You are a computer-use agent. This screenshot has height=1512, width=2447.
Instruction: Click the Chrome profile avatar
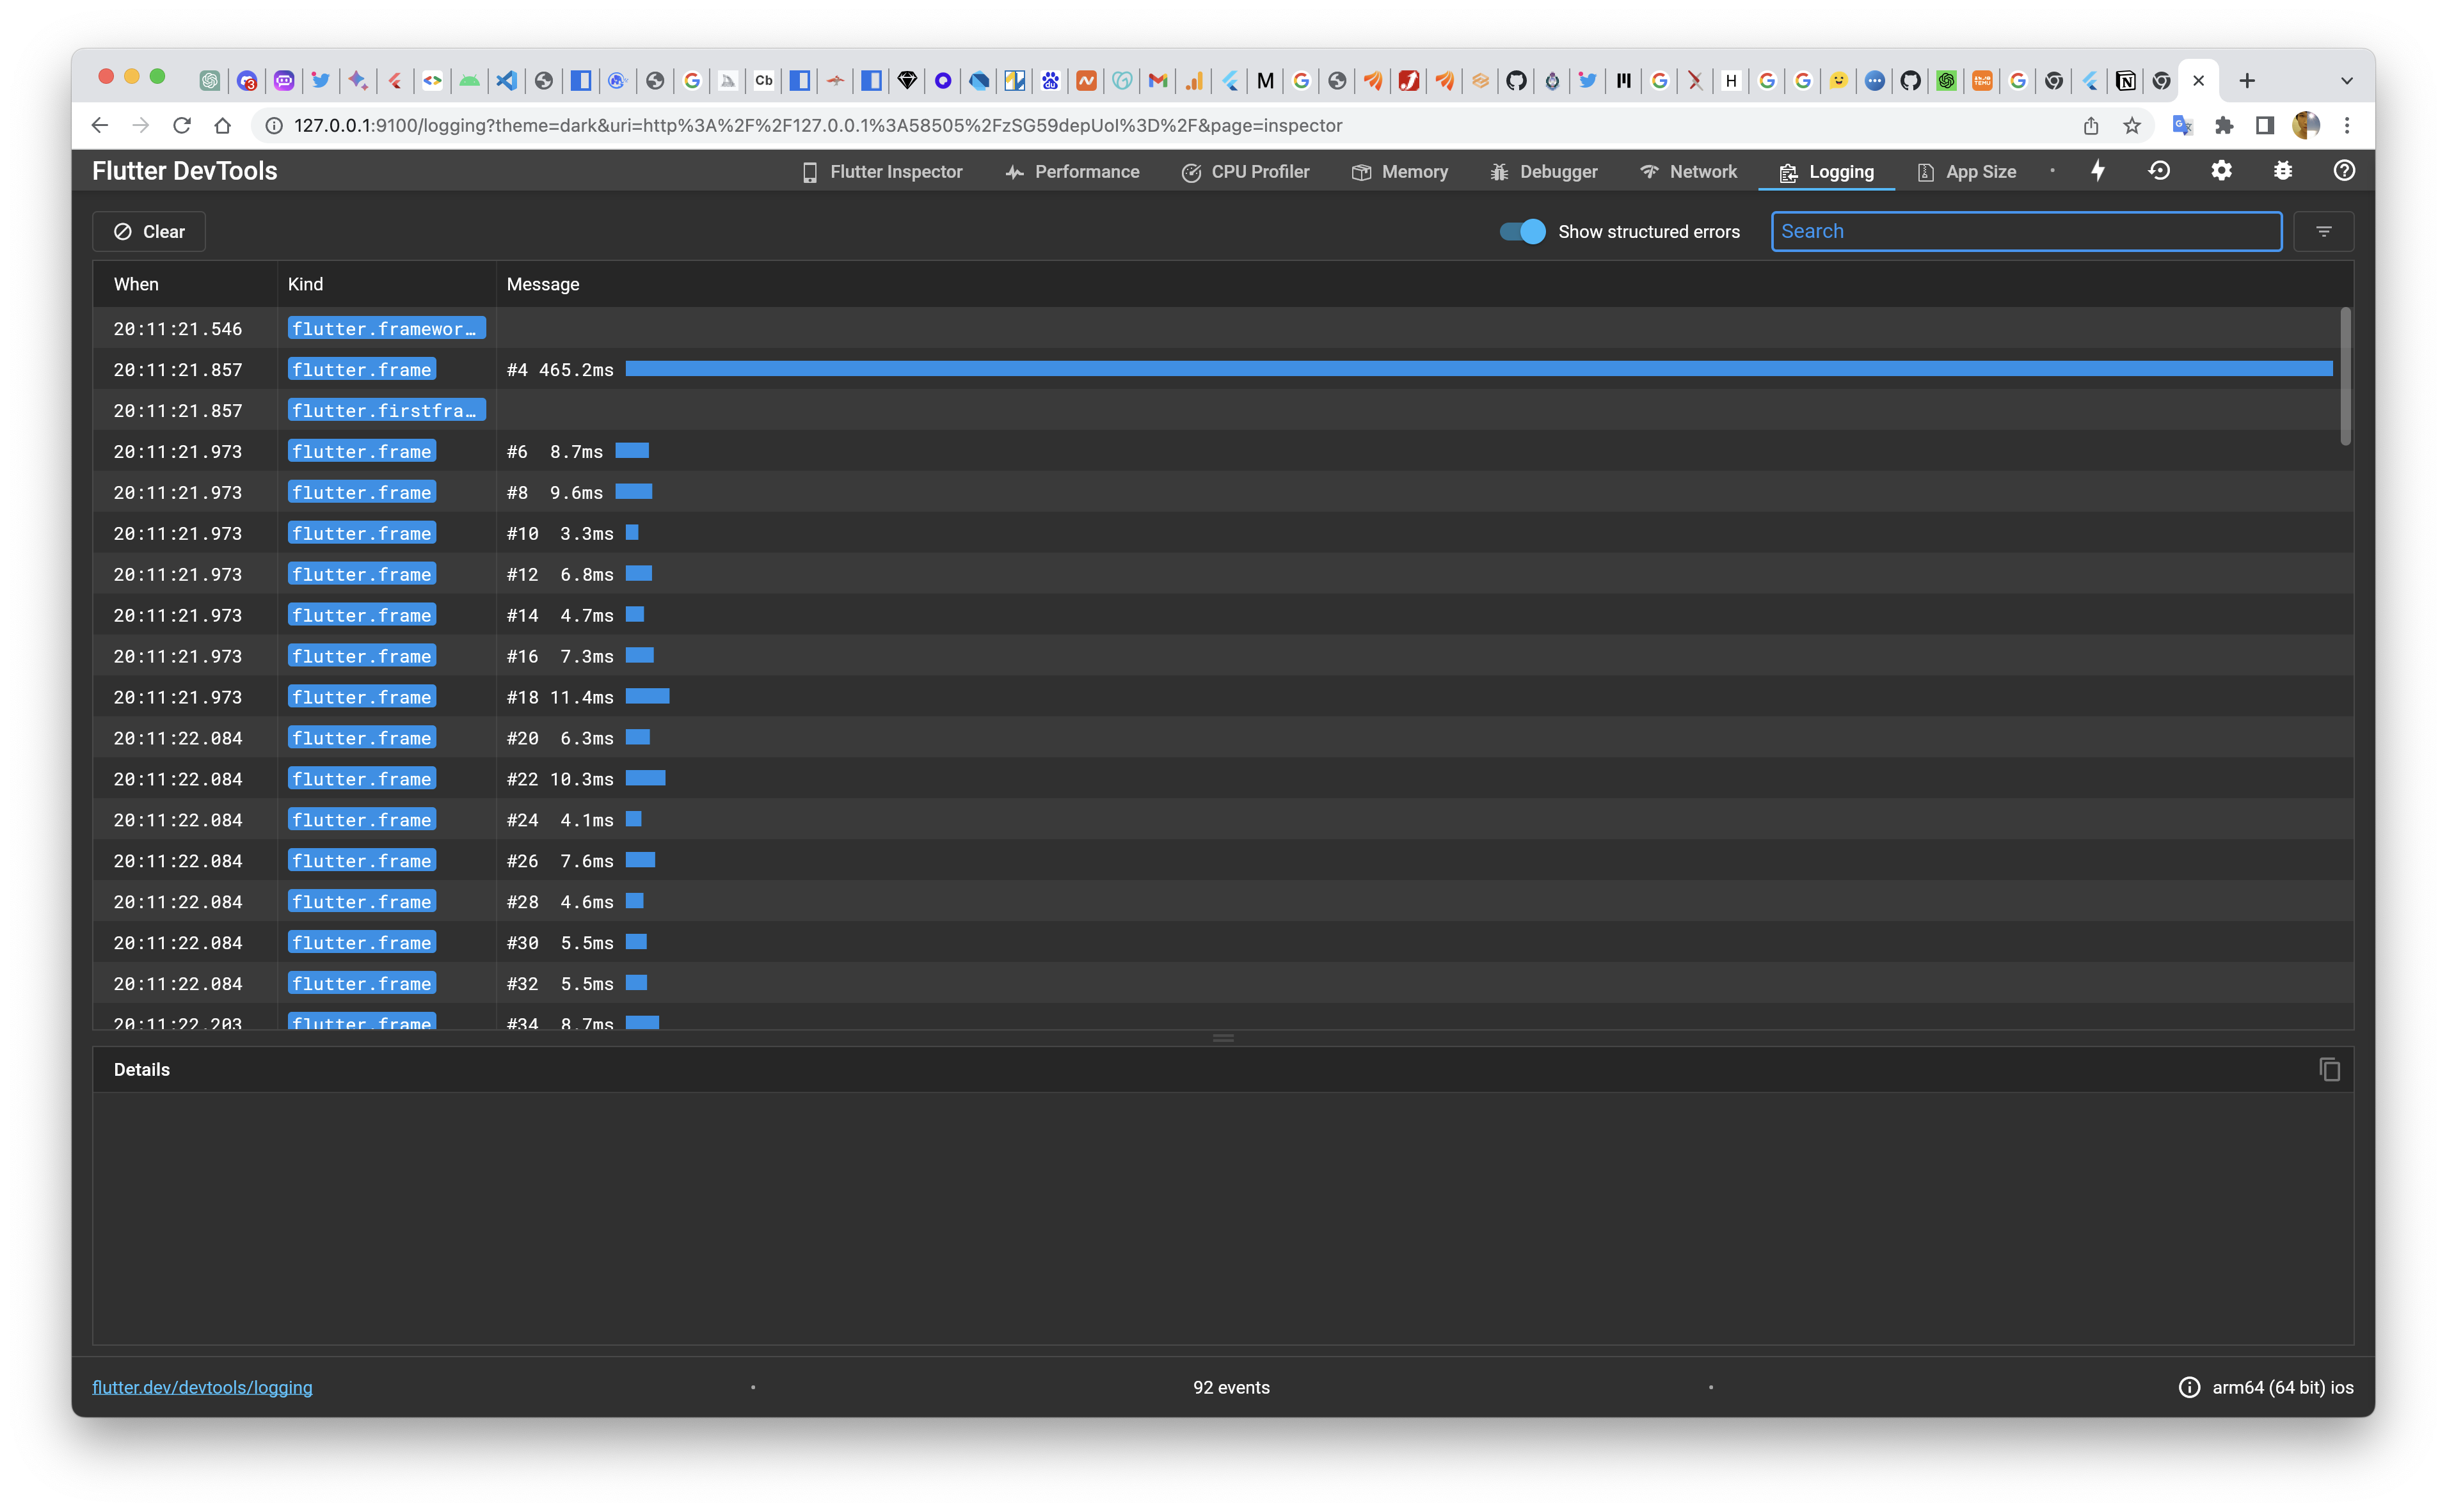[2306, 125]
